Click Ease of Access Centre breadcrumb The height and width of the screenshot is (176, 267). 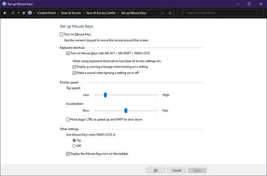coord(100,13)
